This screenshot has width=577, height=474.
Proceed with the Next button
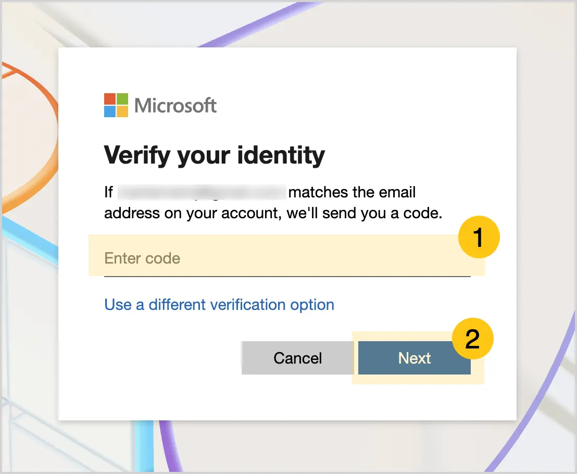(415, 358)
